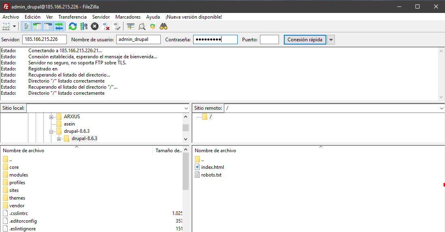Search remote files with binoculars icon
445x232 pixels.
coord(164,27)
